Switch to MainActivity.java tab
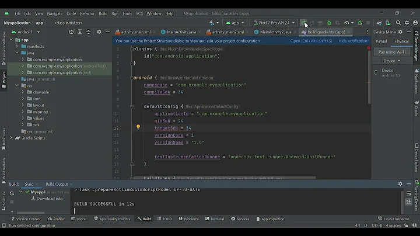420x236 pixels. point(181,32)
